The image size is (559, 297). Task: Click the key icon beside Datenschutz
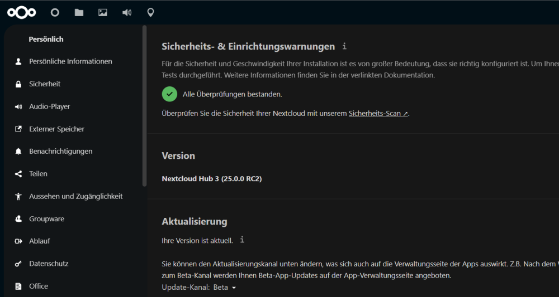click(x=18, y=264)
